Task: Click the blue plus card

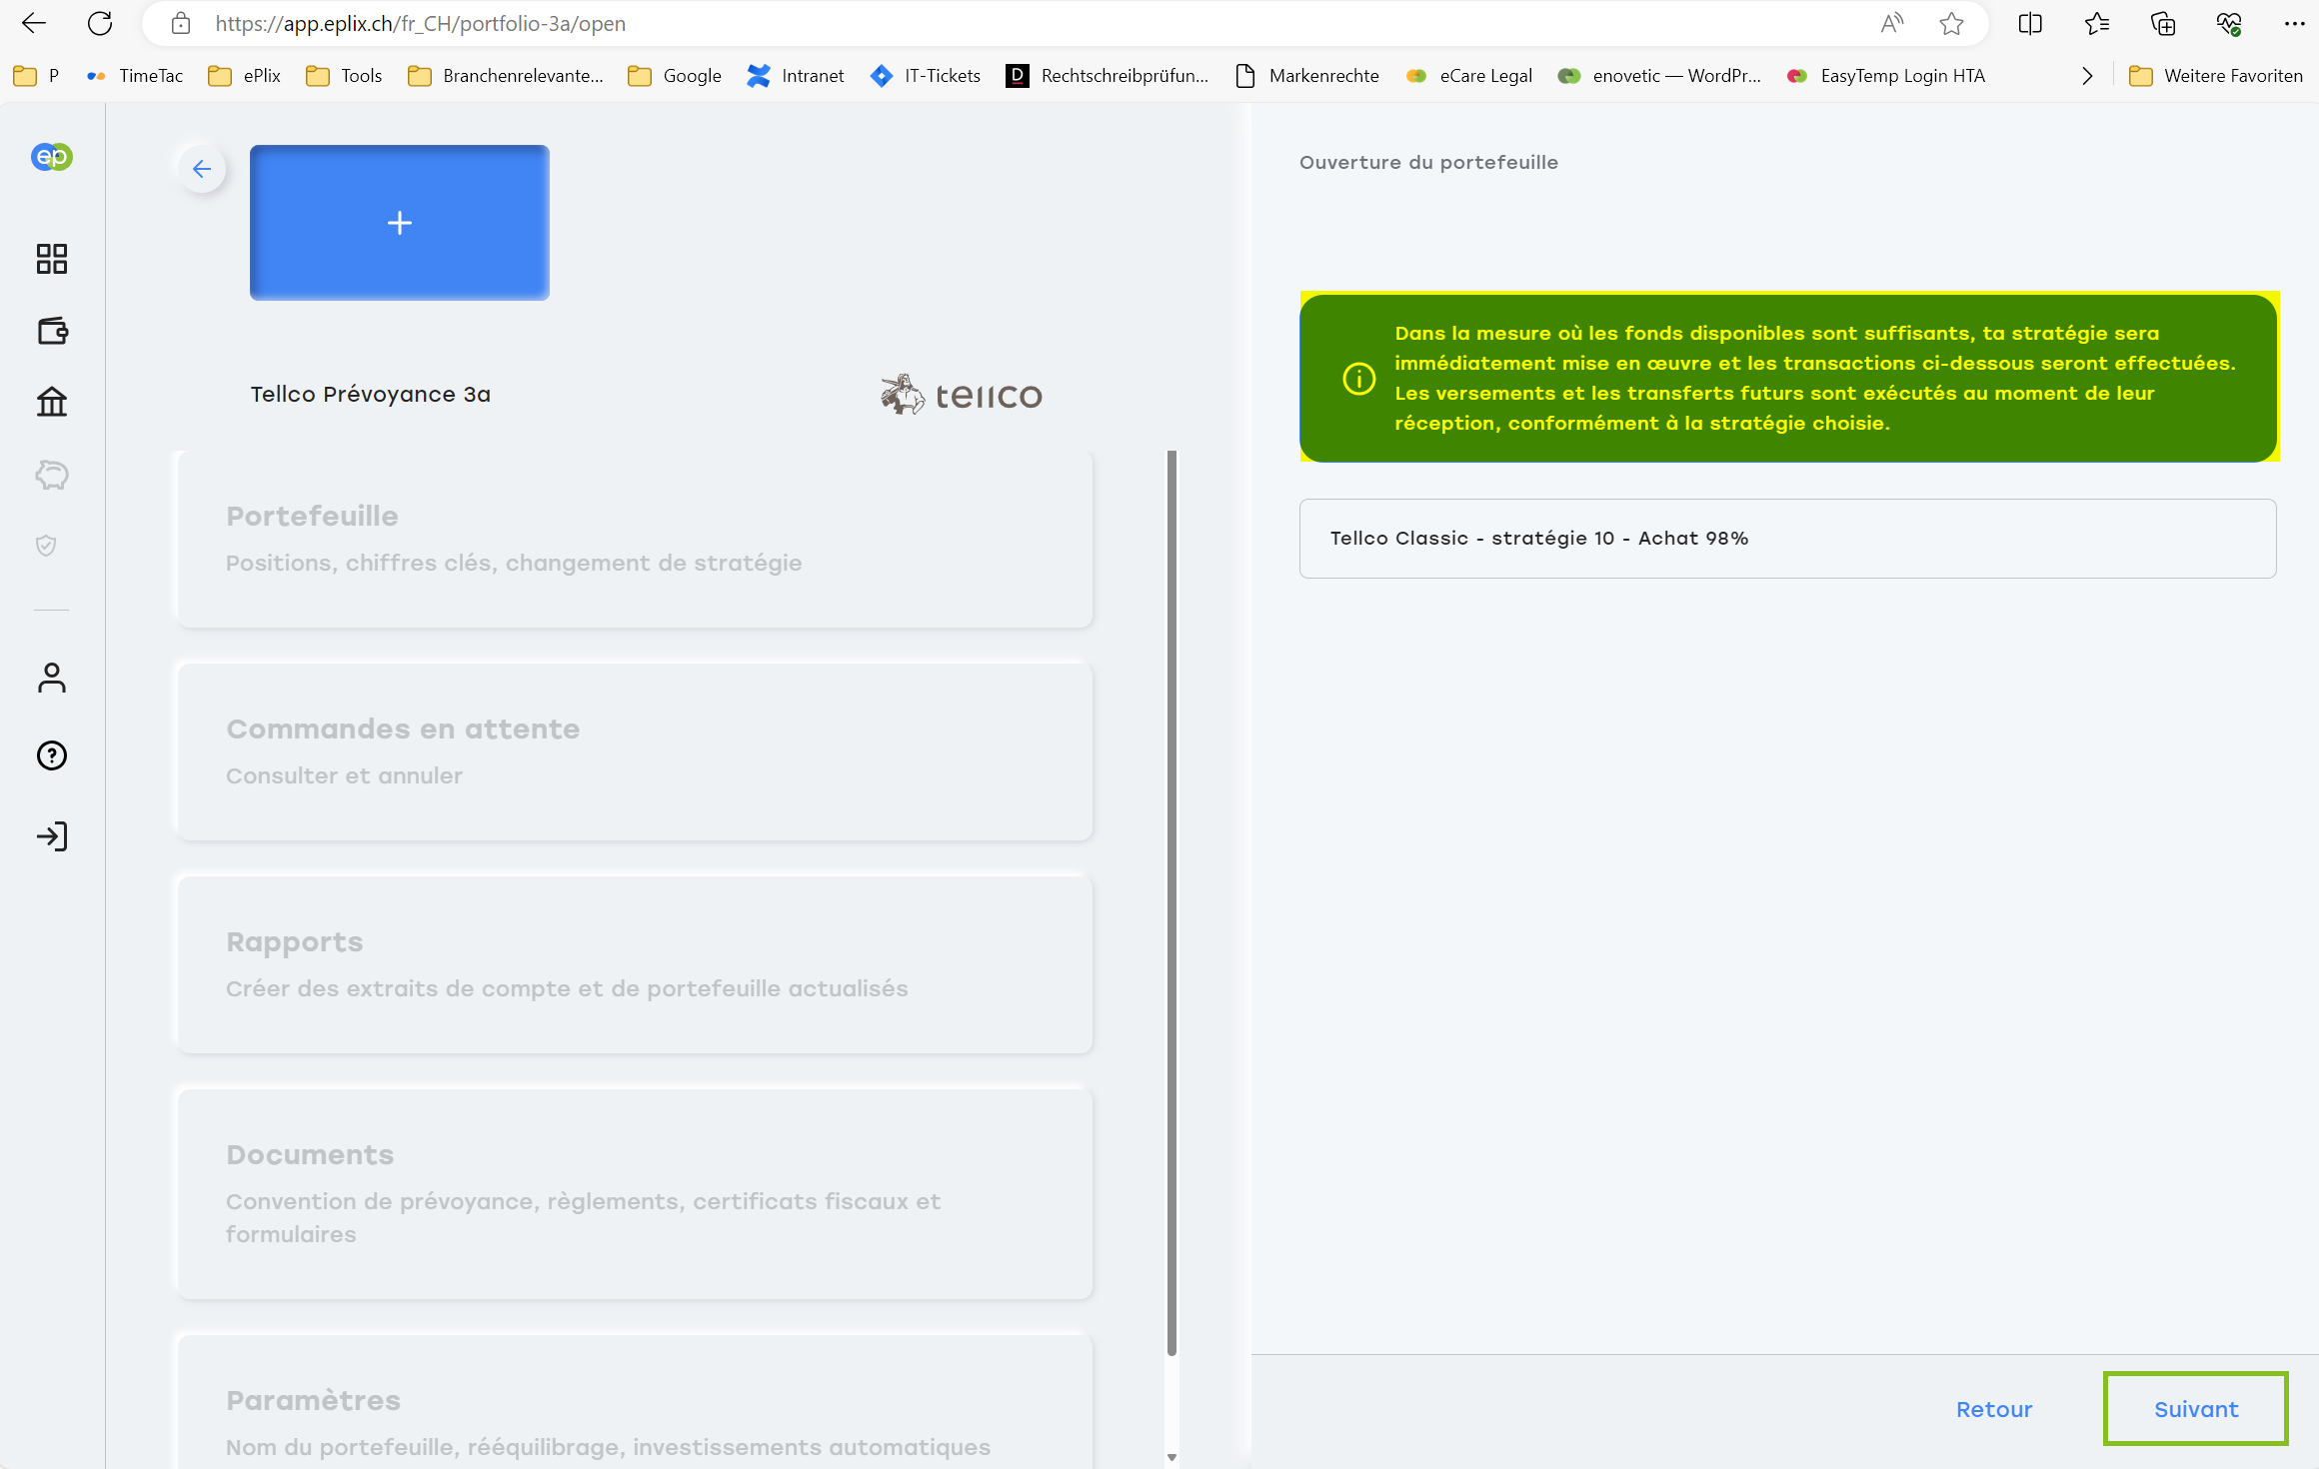Action: click(400, 223)
